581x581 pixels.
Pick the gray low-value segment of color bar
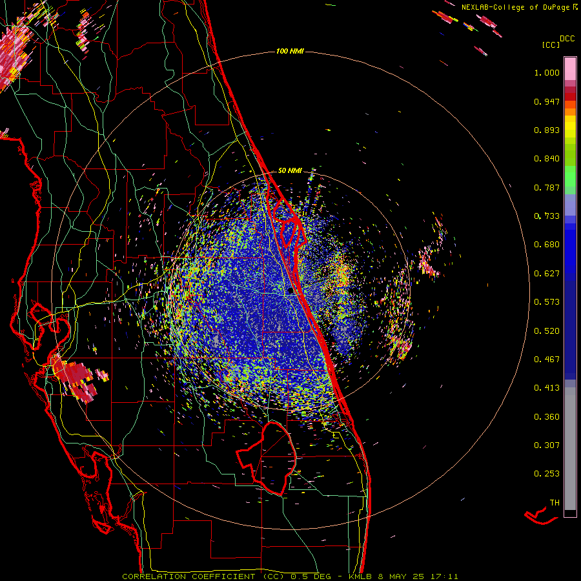point(570,449)
